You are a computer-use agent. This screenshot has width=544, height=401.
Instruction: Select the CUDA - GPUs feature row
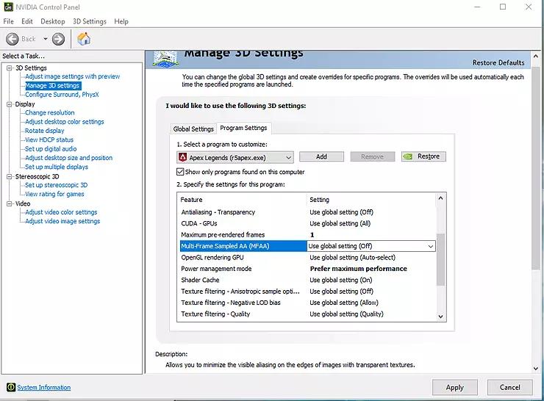[308, 223]
